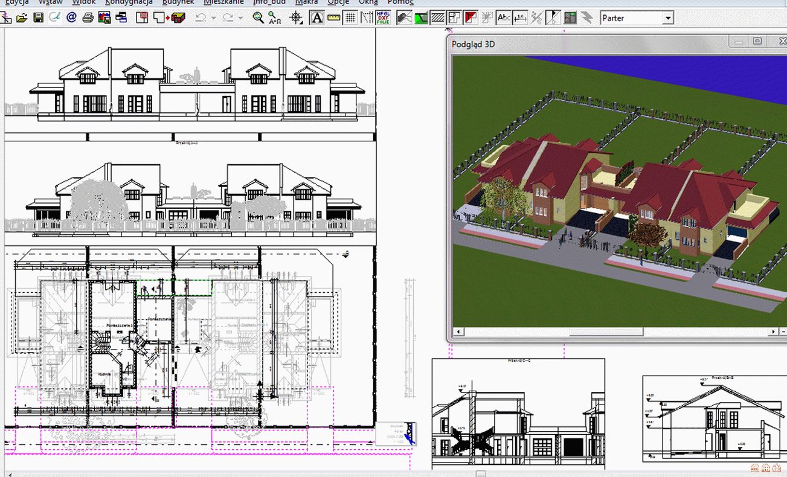Open the Print tool
This screenshot has height=477, width=787.
[88, 18]
